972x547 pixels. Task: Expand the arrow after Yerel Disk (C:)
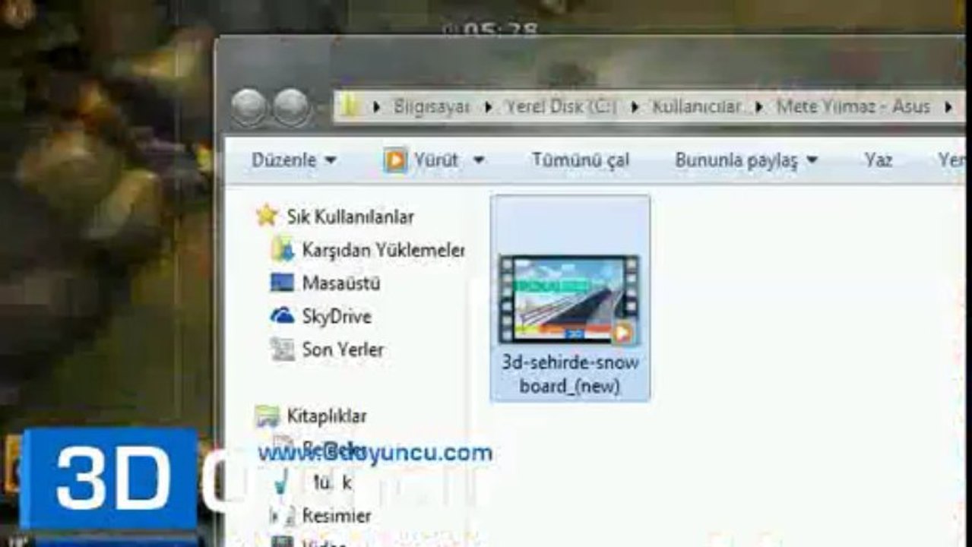pyautogui.click(x=635, y=107)
